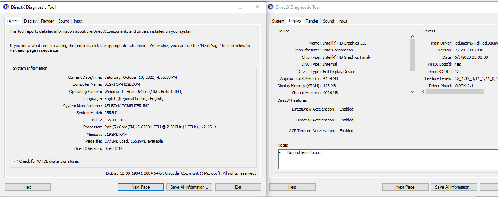Click Save All Information in the left window
This screenshot has height=197, width=498.
[189, 187]
